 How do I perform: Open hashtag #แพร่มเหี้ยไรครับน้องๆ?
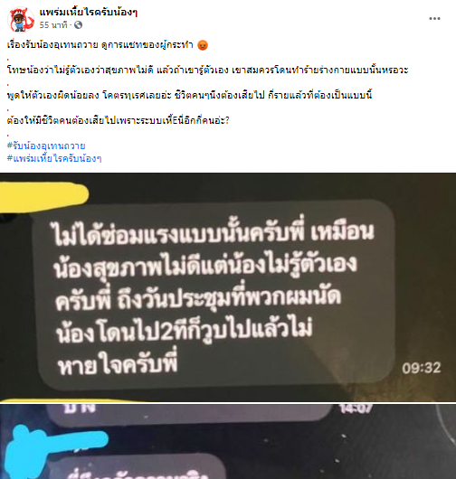pos(54,158)
